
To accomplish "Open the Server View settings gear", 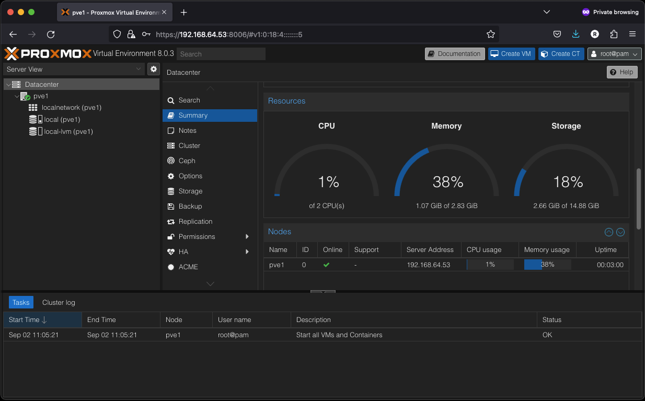I will (154, 69).
